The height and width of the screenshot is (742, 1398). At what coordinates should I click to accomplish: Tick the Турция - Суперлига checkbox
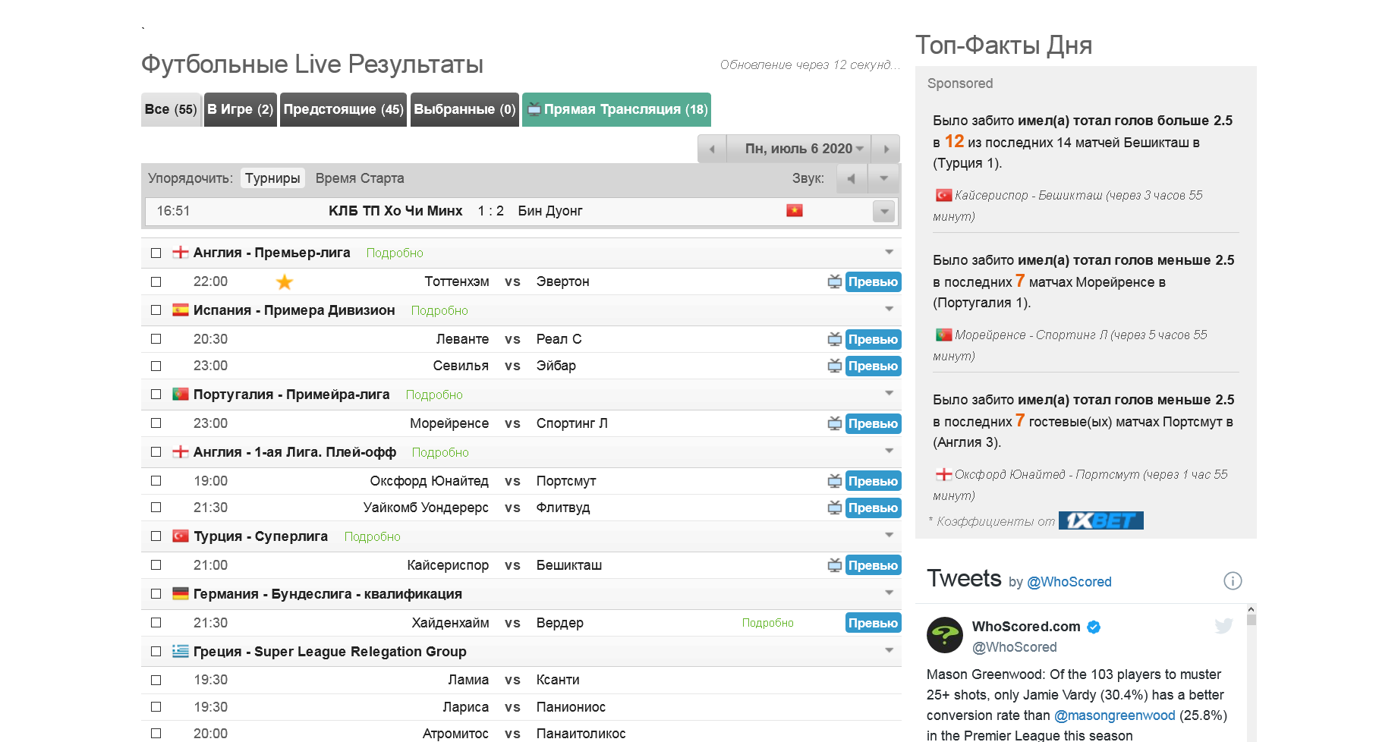pos(156,536)
